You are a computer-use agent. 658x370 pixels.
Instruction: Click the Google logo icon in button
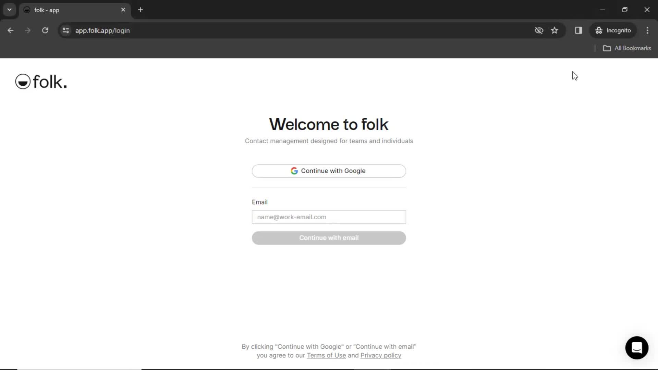[x=294, y=171]
